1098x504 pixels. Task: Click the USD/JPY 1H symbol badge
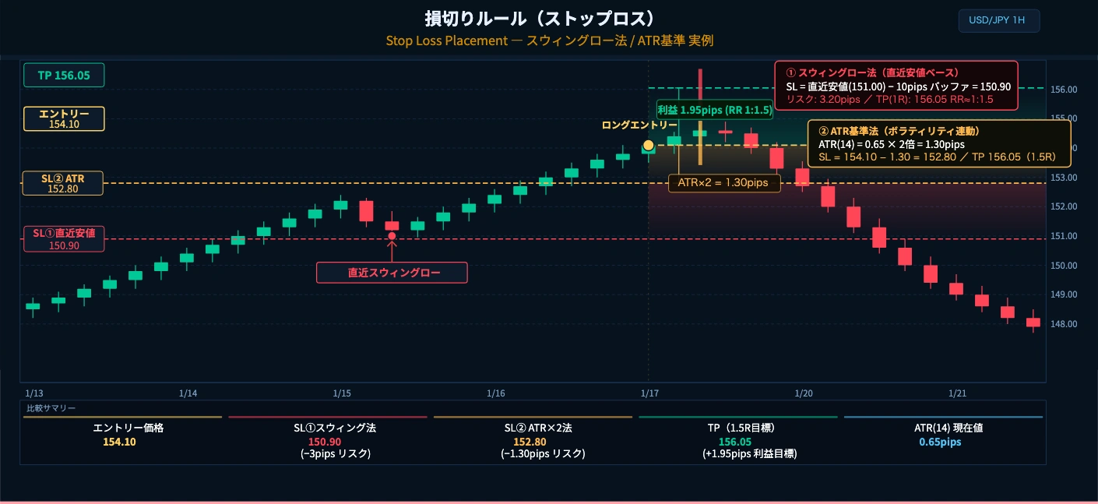click(x=998, y=20)
